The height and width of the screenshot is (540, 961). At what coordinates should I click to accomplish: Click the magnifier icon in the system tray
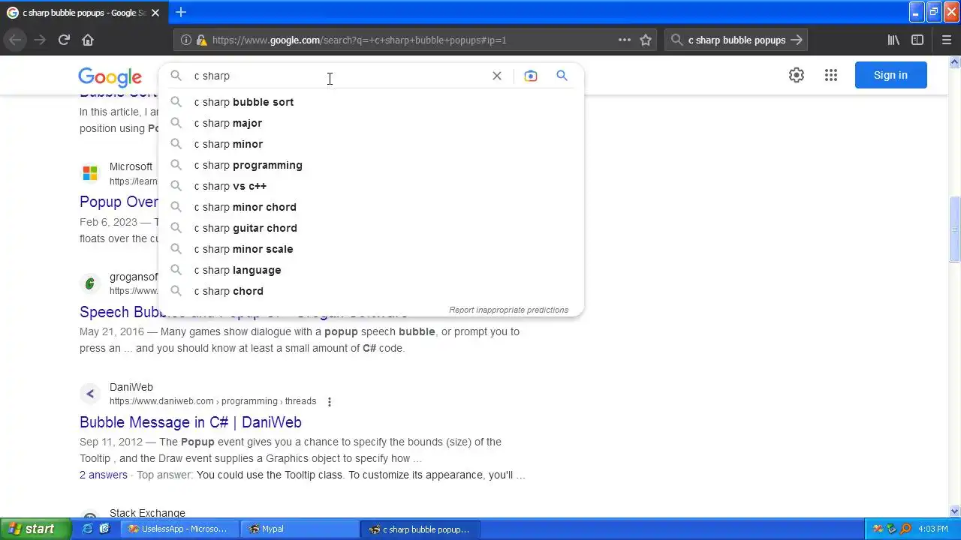(905, 529)
